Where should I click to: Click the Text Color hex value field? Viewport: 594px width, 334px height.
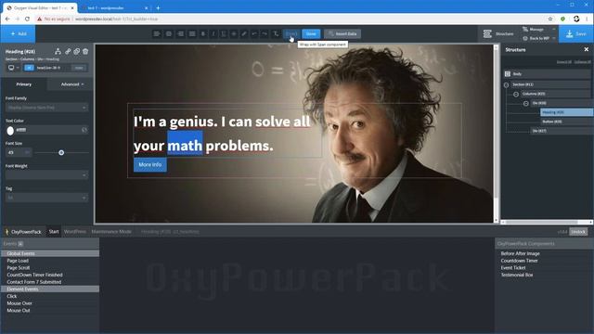point(47,130)
